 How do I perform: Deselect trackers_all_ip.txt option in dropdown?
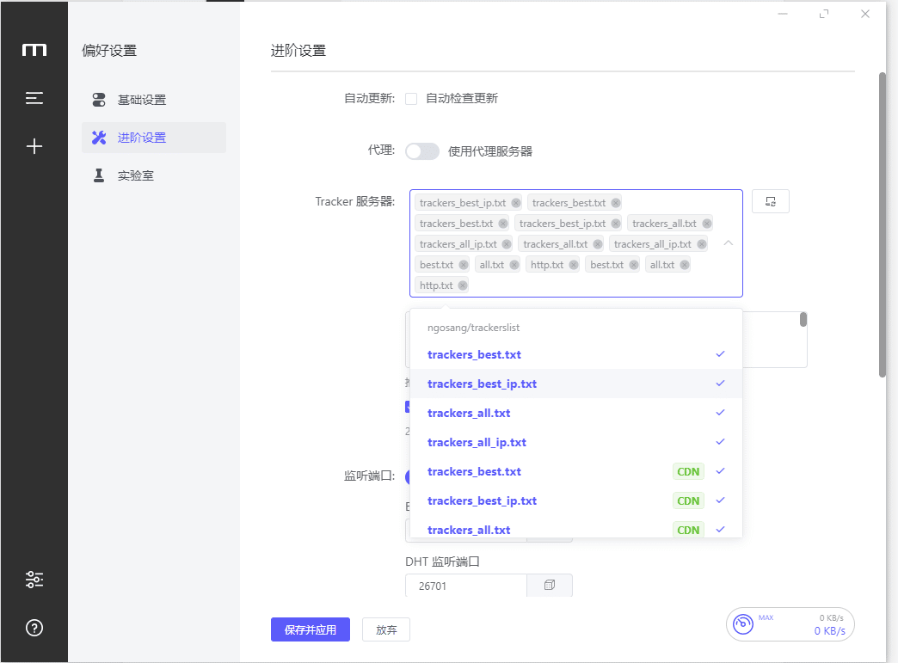click(x=576, y=442)
